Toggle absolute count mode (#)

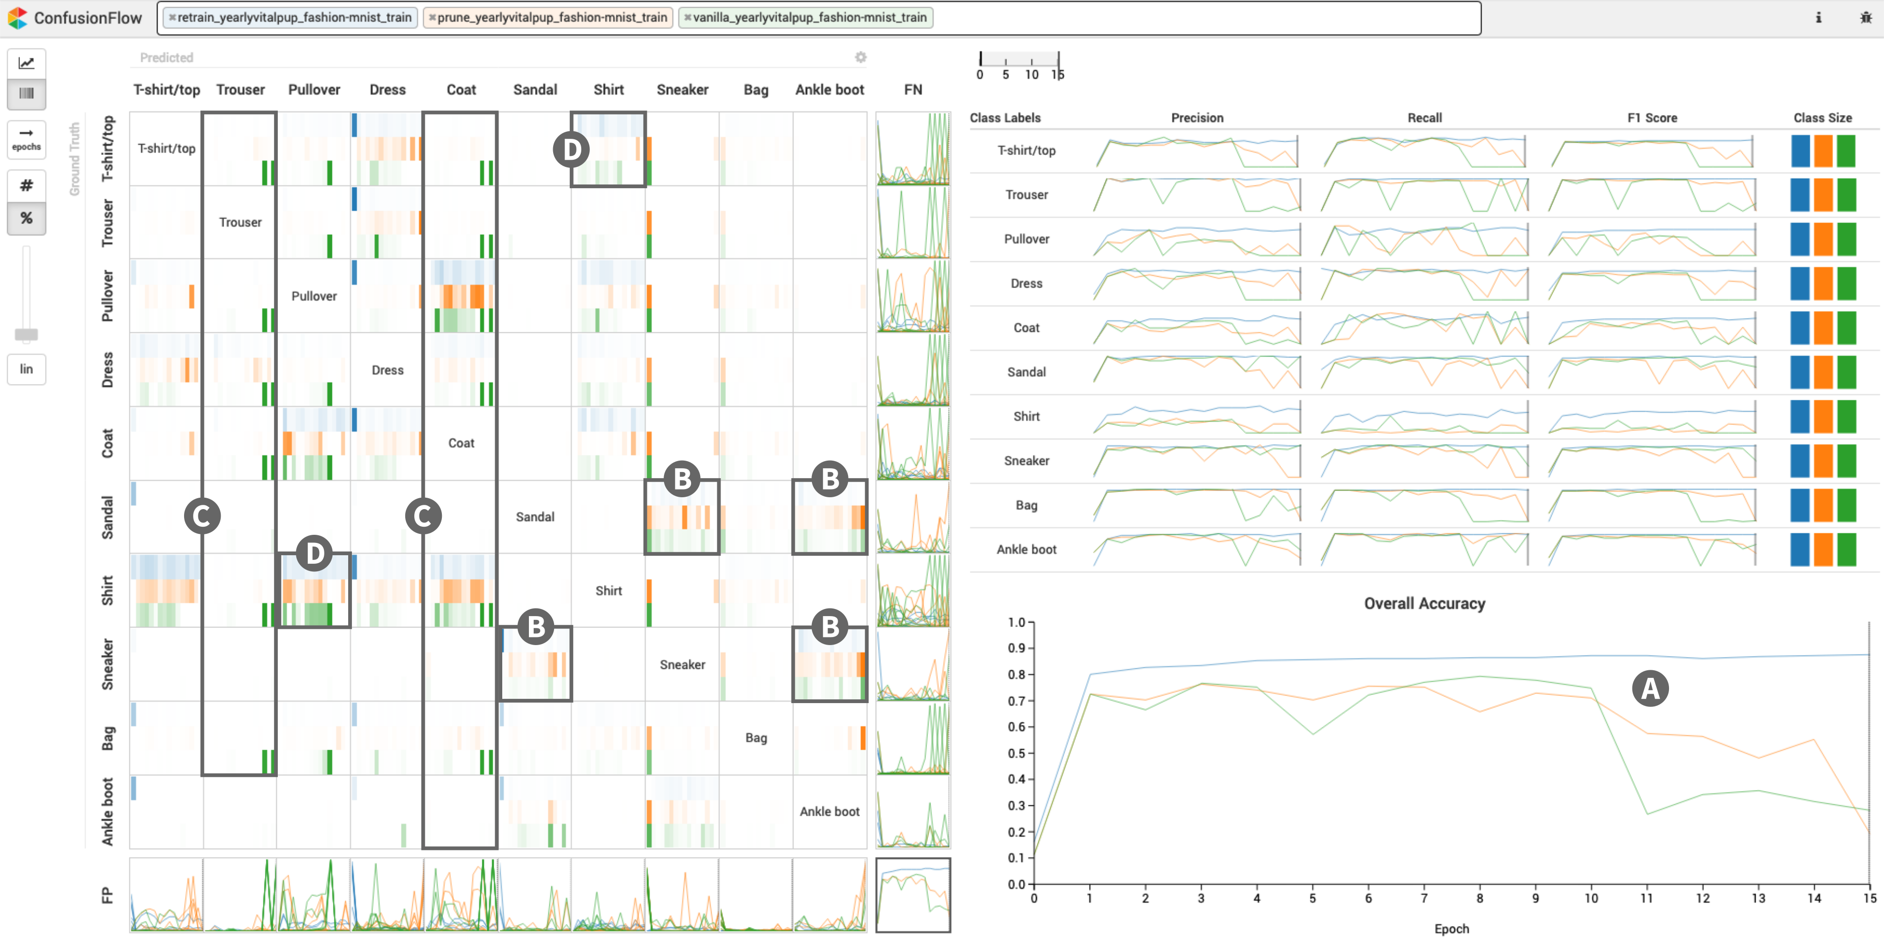point(26,186)
